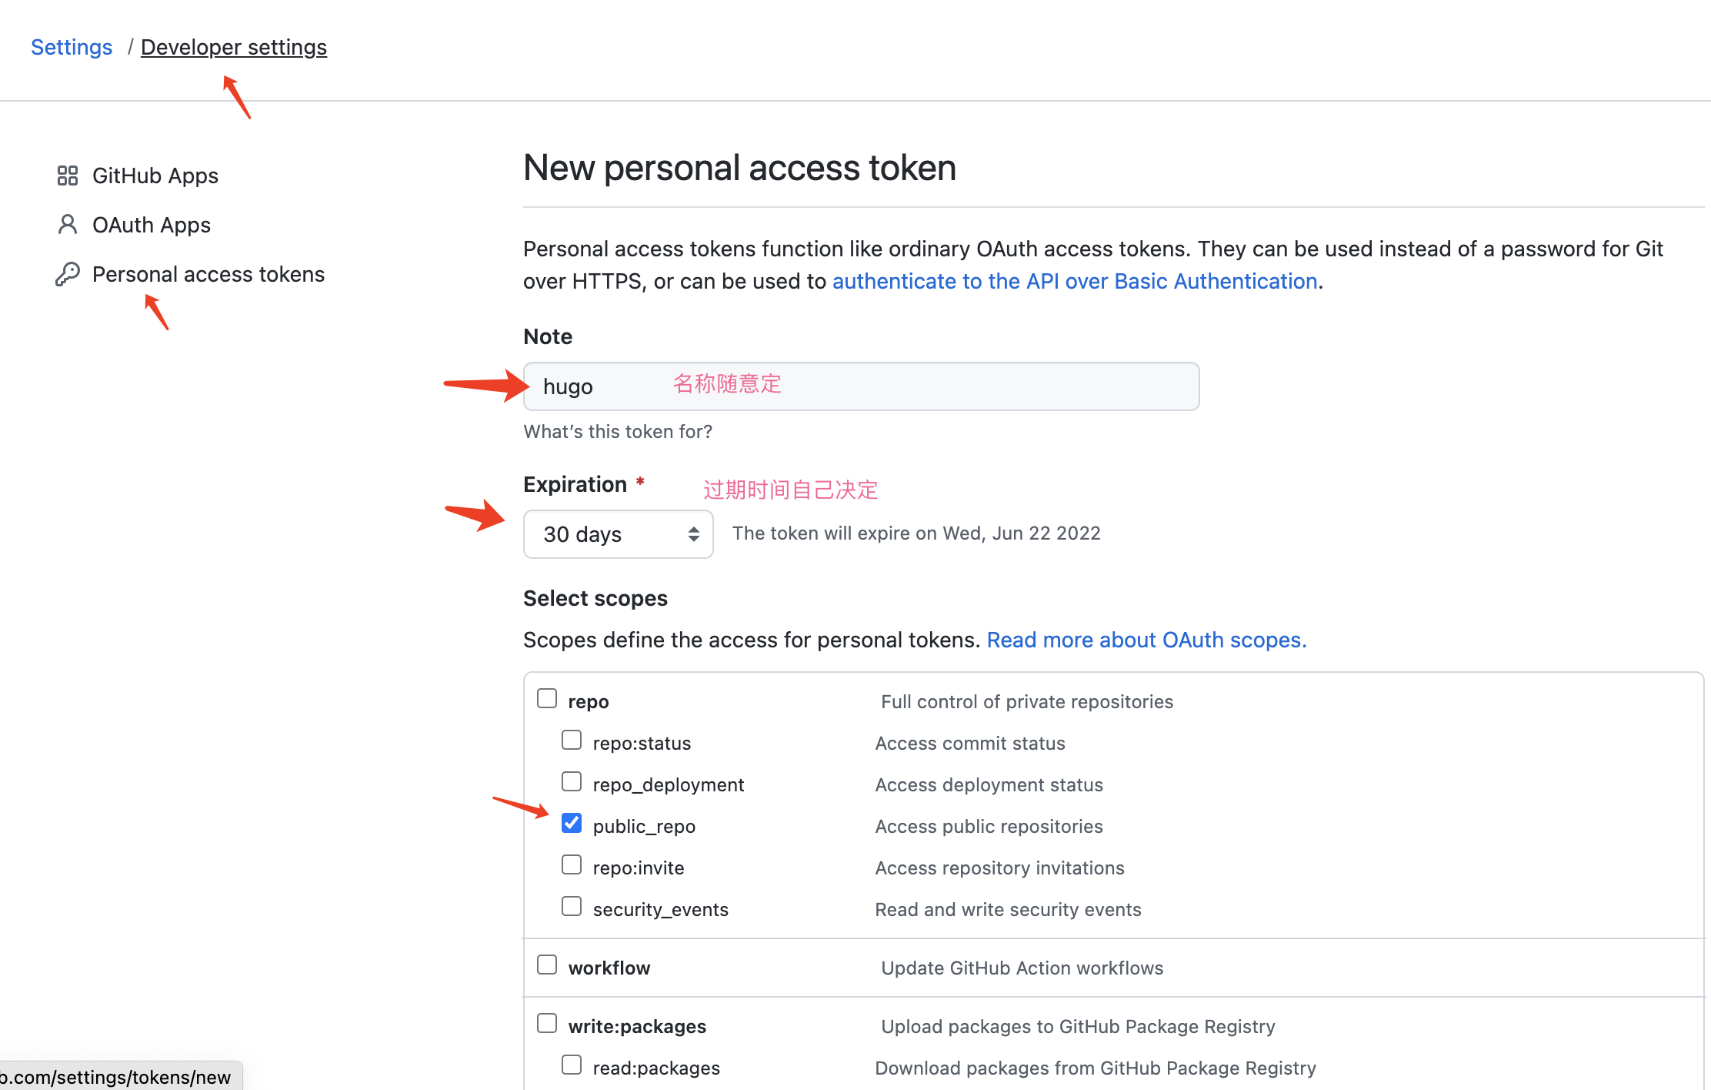Open GitHub Apps in sidebar
Viewport: 1711px width, 1090px height.
pos(155,176)
